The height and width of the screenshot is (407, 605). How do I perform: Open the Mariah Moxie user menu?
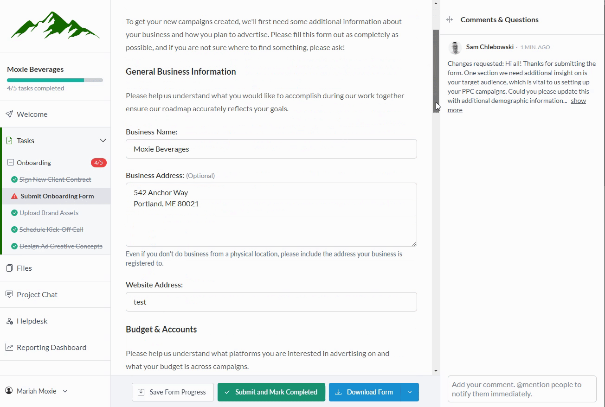pyautogui.click(x=36, y=391)
